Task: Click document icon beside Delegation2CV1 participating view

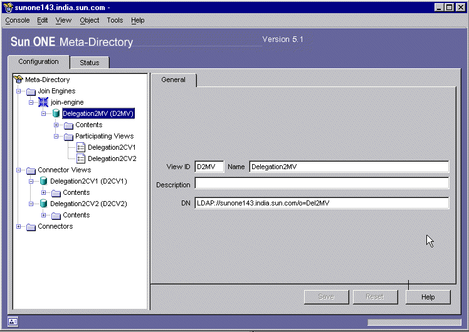Action: pos(81,147)
